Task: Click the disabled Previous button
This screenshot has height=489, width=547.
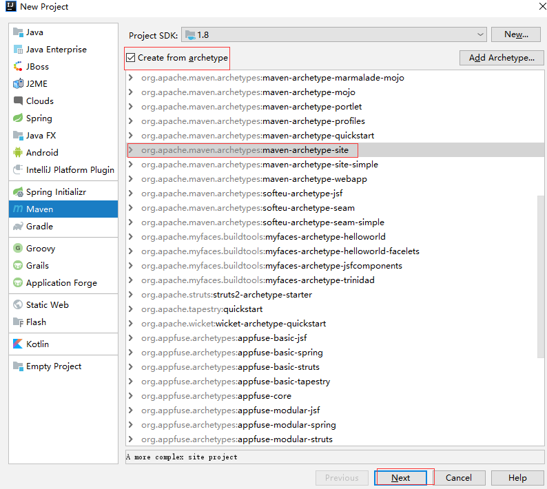Action: (x=342, y=478)
